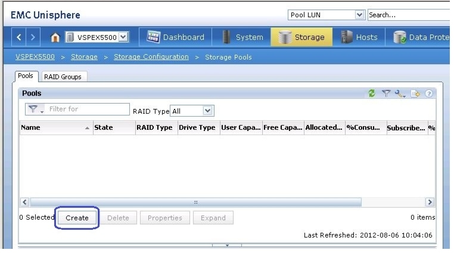Image resolution: width=454 pixels, height=253 pixels.
Task: Click the 0 items count text
Action: (423, 217)
